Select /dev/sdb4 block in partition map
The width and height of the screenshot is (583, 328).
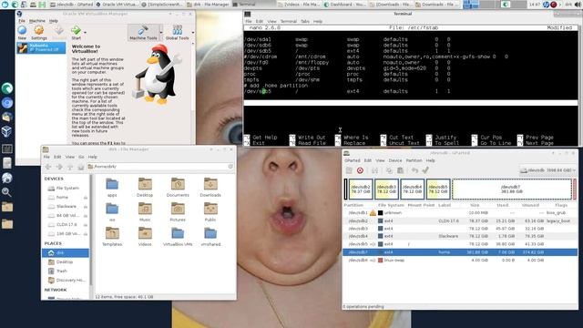coord(413,190)
